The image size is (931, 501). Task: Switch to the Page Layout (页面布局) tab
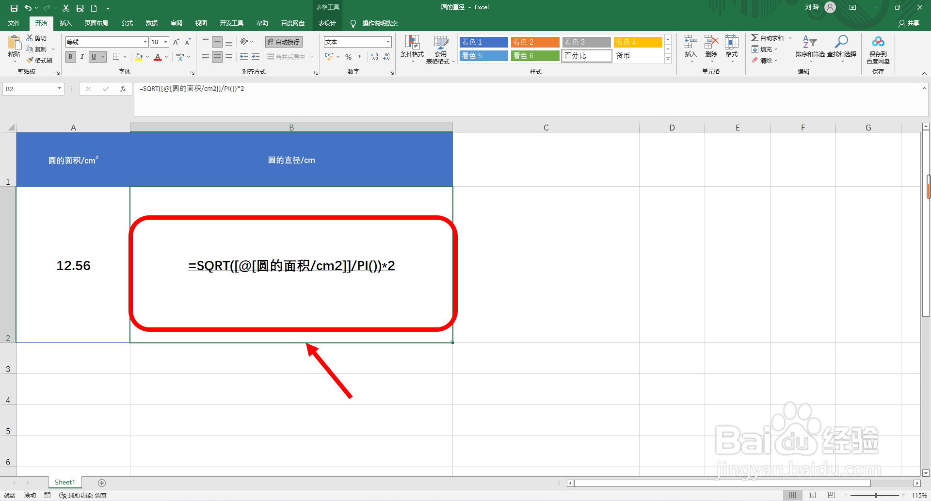tap(96, 23)
